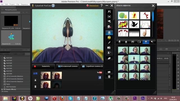Switch to the photo frames effects tab

point(132,42)
